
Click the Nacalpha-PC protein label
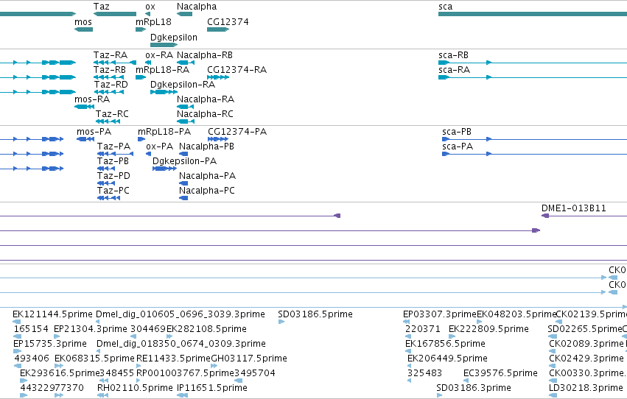click(x=207, y=191)
